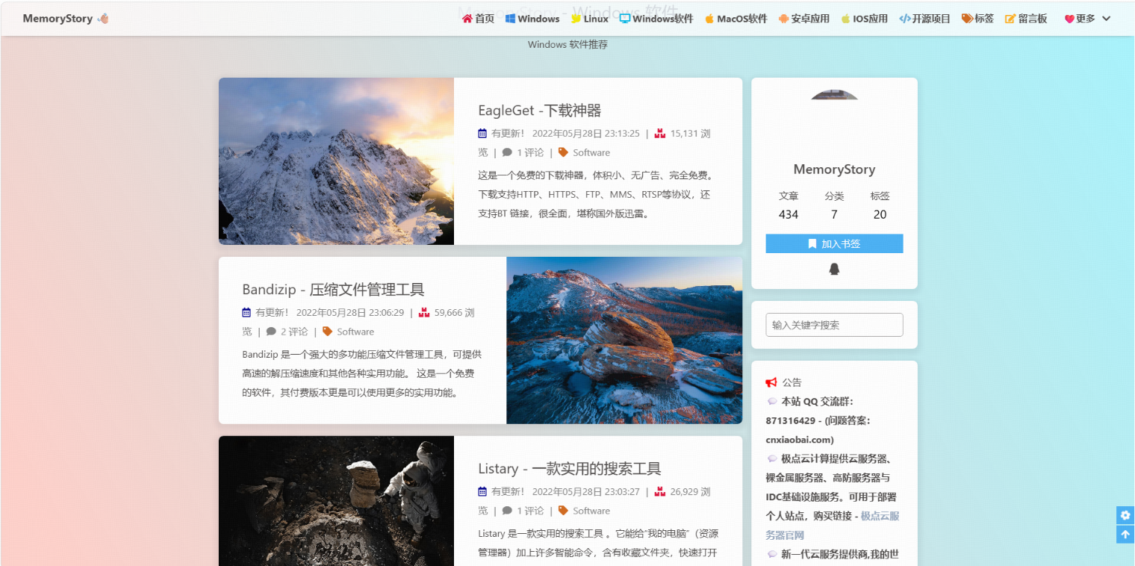This screenshot has width=1135, height=566.
Task: Open the Listary - 一款实用的搜索工具 article title
Action: click(570, 469)
